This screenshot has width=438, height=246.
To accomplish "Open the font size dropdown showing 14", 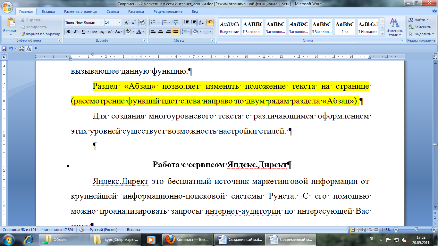I will (120, 22).
